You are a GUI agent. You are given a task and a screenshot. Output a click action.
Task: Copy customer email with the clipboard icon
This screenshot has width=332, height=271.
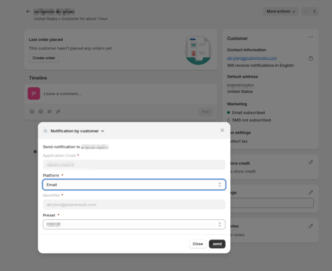pos(311,58)
